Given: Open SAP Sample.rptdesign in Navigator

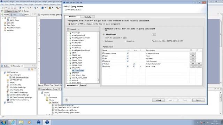Looking at the screenshot, I should pos(20,77).
